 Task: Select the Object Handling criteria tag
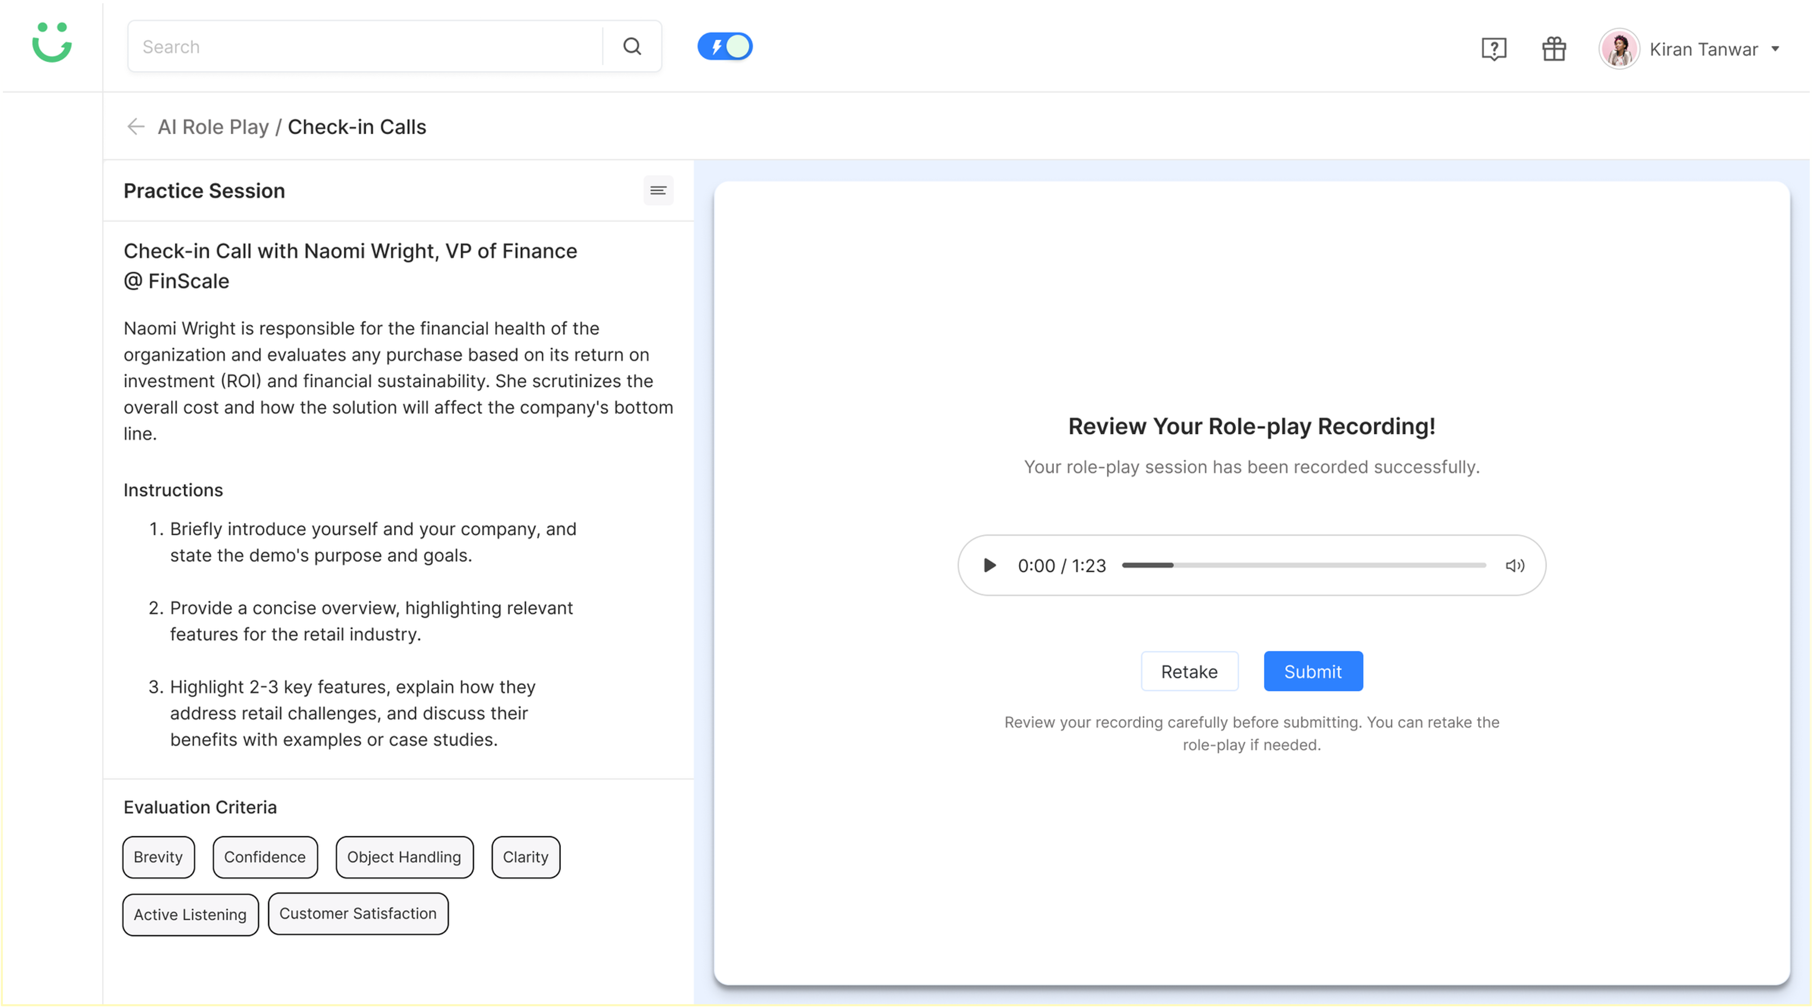pyautogui.click(x=405, y=857)
